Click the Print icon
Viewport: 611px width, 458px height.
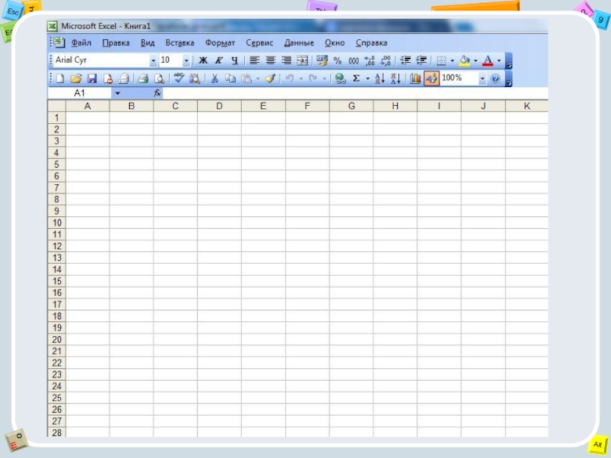coord(143,79)
